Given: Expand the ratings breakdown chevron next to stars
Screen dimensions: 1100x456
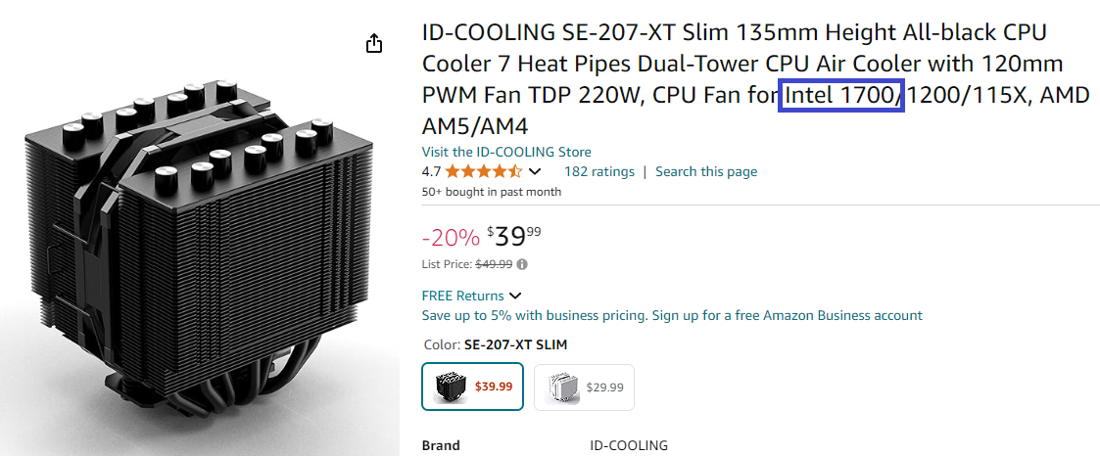Looking at the screenshot, I should tap(535, 171).
